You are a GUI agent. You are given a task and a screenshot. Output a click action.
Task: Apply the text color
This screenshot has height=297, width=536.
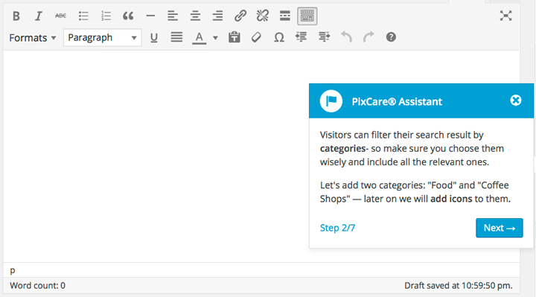(x=199, y=37)
